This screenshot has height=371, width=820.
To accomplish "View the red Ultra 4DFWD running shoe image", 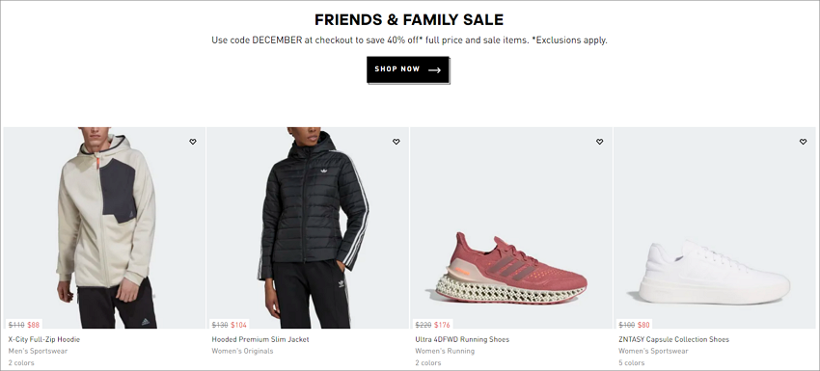I will (x=511, y=227).
